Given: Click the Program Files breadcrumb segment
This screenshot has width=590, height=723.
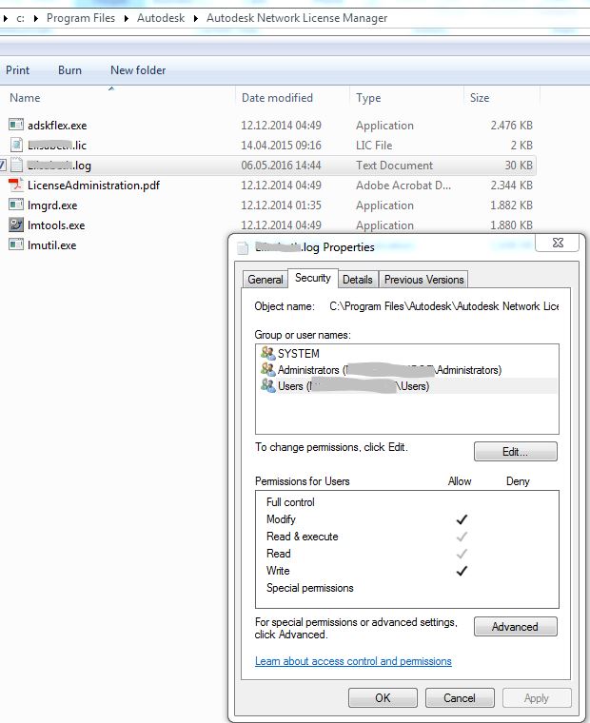Looking at the screenshot, I should (x=81, y=18).
